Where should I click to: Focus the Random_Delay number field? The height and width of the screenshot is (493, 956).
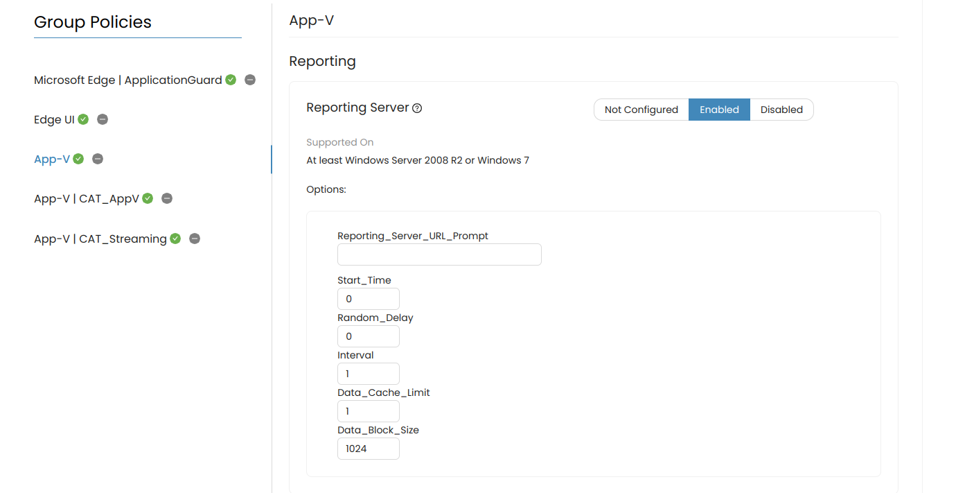pos(368,336)
